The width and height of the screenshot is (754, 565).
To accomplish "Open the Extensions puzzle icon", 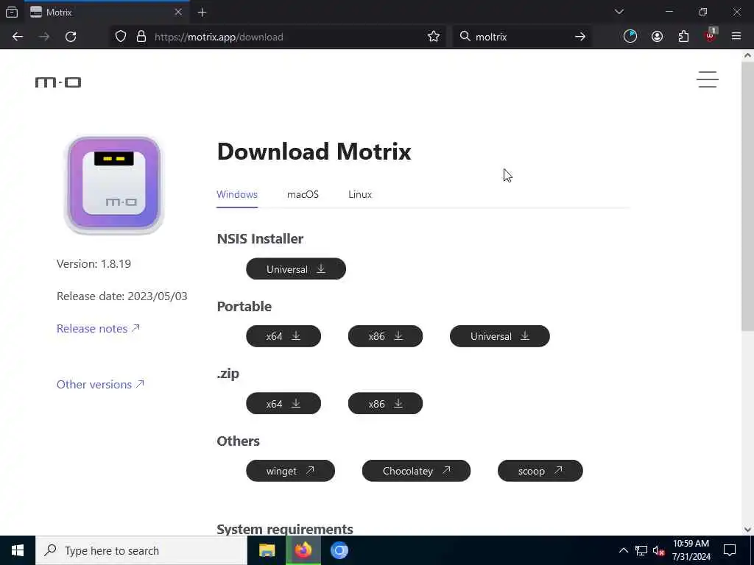I will coord(683,37).
